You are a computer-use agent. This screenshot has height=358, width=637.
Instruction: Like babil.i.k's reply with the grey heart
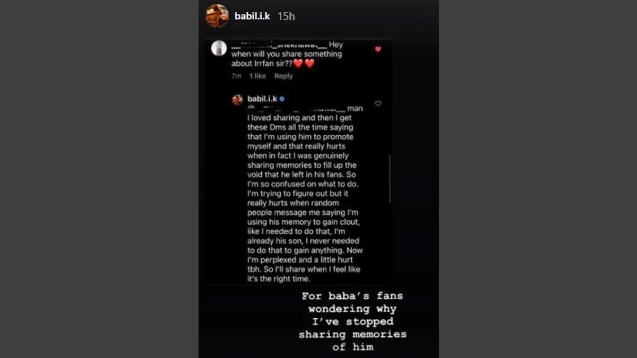(378, 103)
